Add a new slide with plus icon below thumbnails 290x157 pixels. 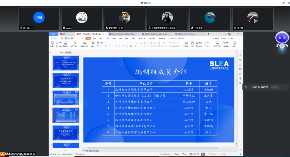tap(65, 150)
